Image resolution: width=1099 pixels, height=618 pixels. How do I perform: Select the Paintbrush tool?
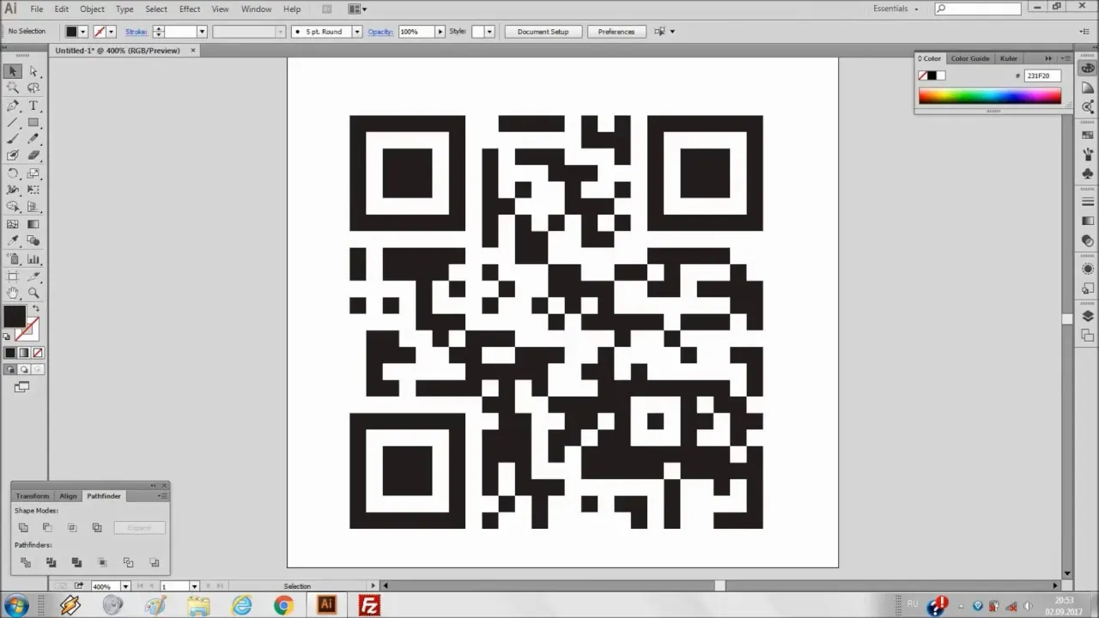click(x=13, y=138)
